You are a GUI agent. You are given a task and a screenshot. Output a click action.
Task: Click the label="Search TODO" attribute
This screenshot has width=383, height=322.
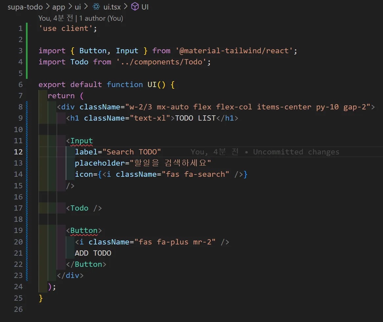click(x=118, y=152)
